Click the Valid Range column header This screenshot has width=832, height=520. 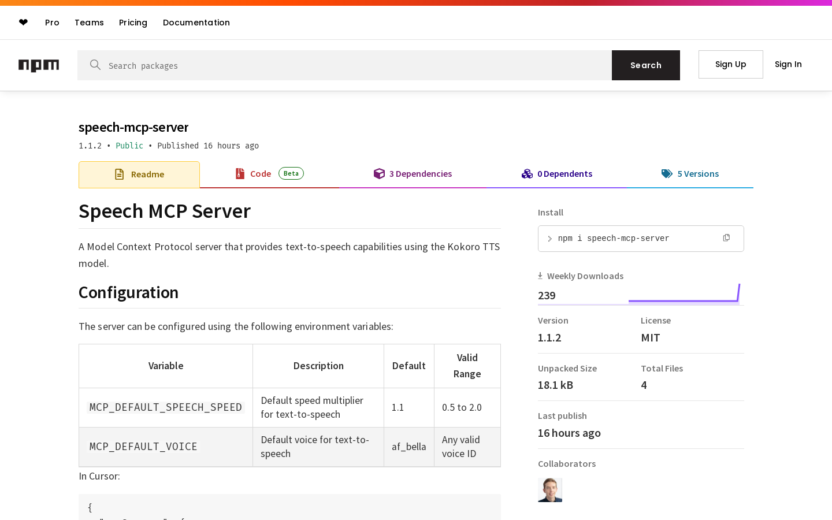pyautogui.click(x=467, y=366)
